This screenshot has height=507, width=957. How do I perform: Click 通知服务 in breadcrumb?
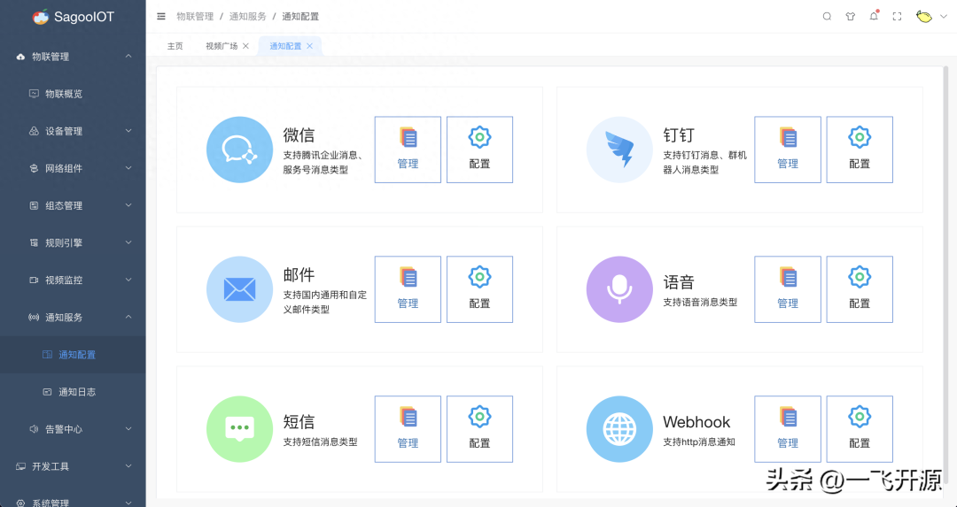coord(248,17)
